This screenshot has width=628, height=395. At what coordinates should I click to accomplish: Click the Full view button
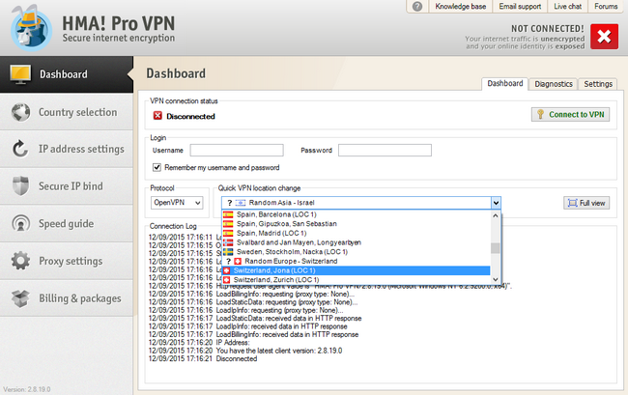click(x=586, y=203)
